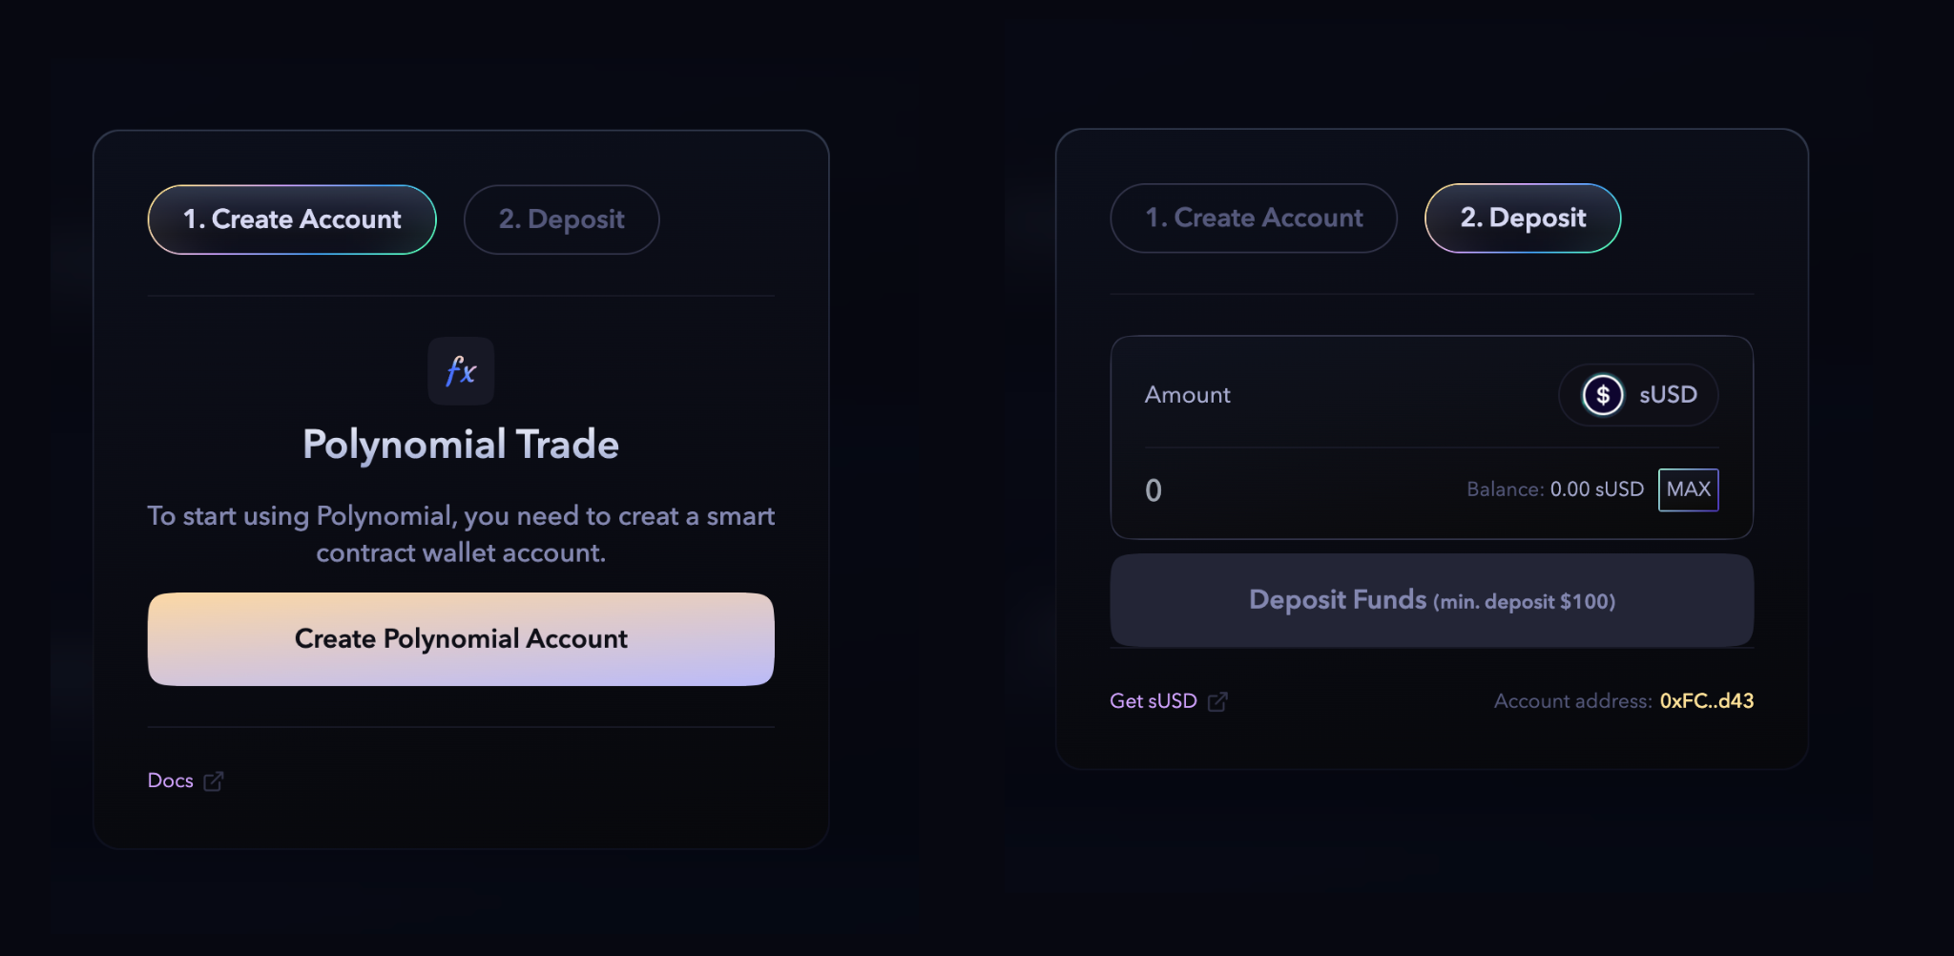Click the Amount label
This screenshot has height=956, width=1954.
pos(1187,395)
